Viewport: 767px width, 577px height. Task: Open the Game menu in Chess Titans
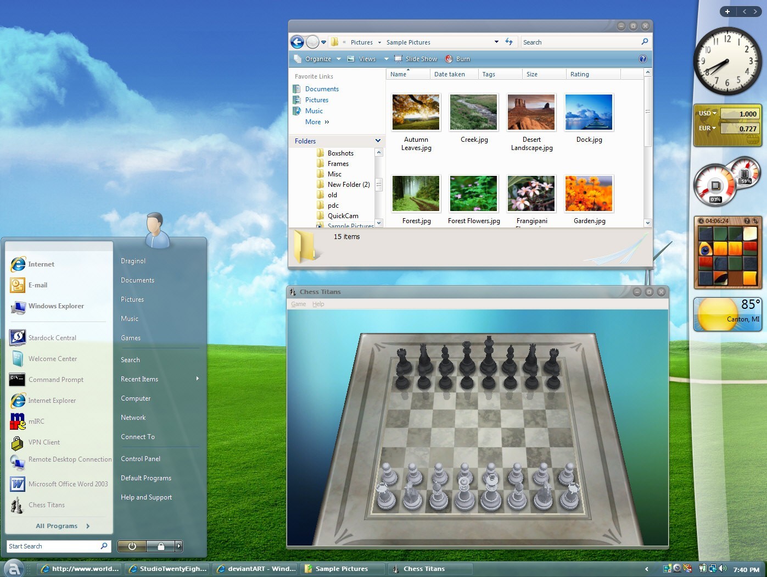(x=298, y=303)
